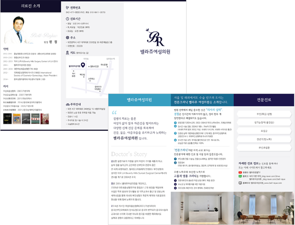This screenshot has width=295, height=225.
Task: Open the 유튜브 channel link
Action: pos(251,172)
